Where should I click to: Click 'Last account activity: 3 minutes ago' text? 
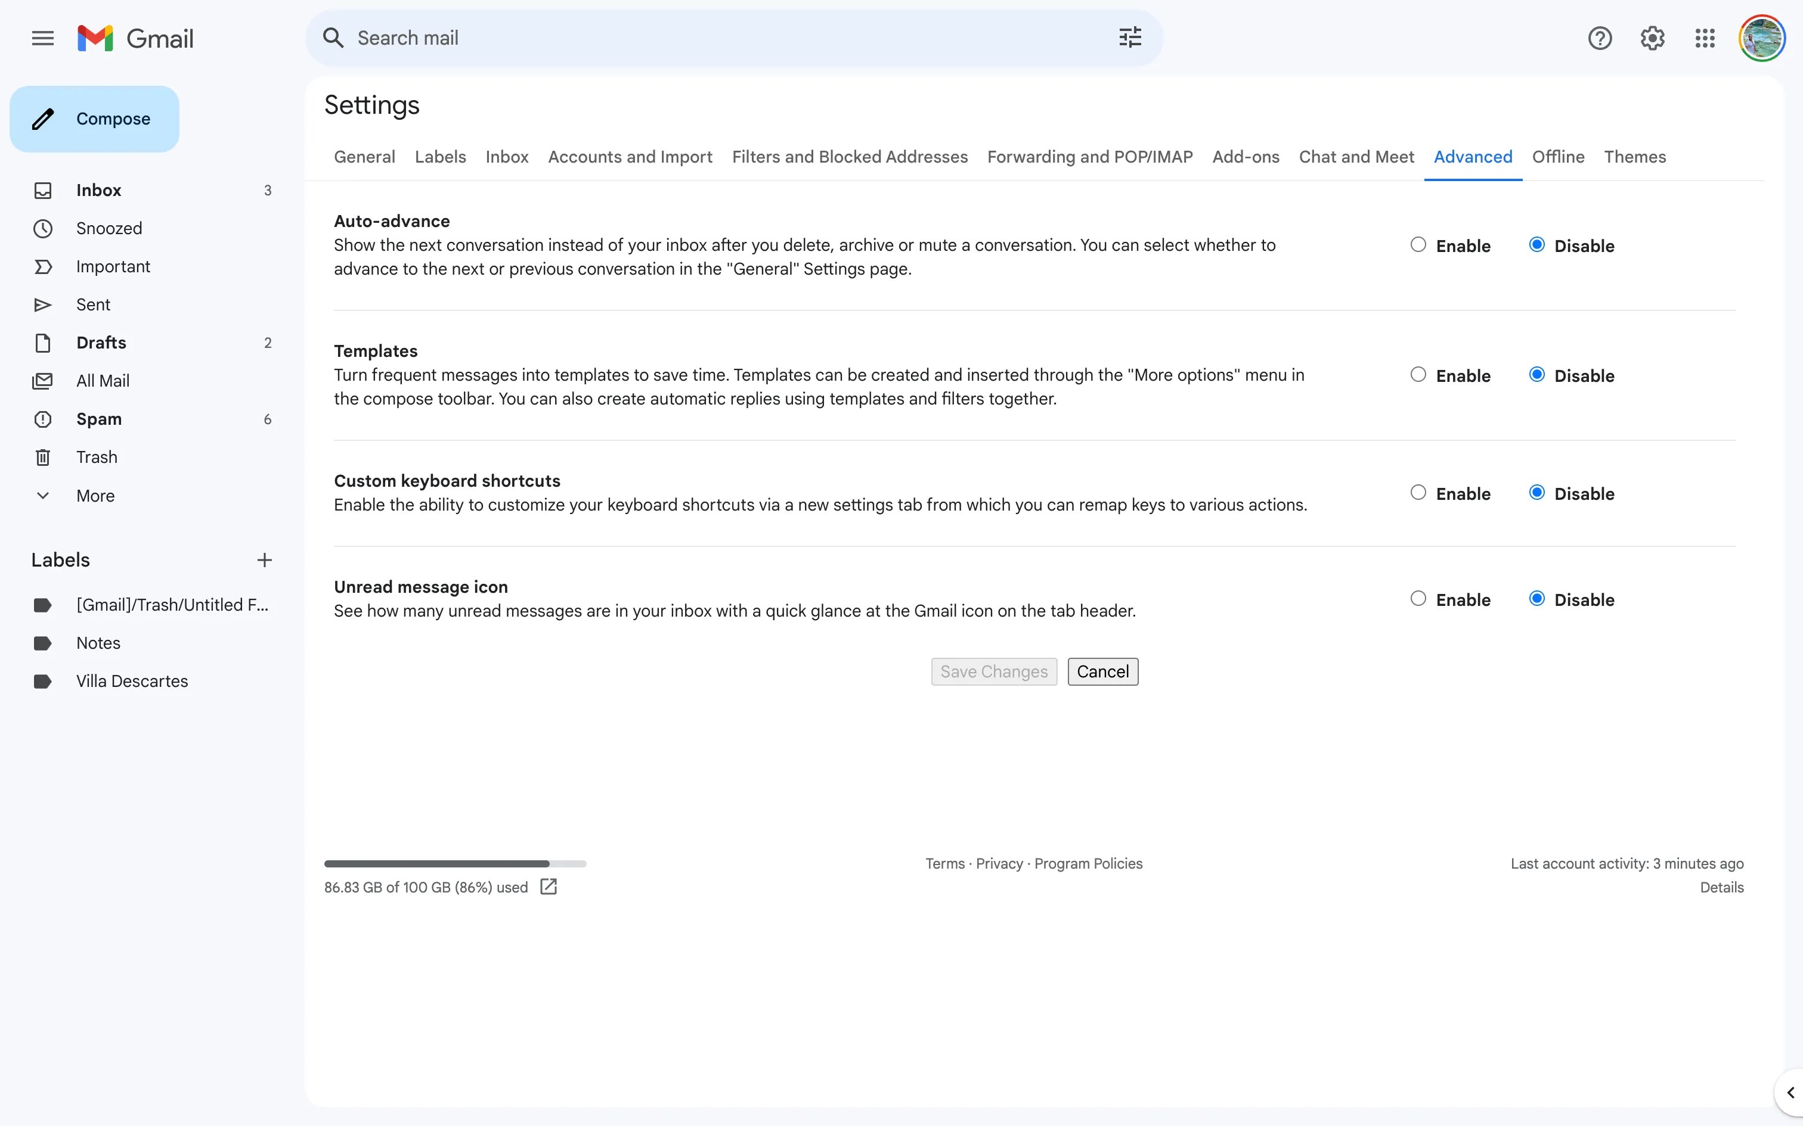tap(1627, 864)
